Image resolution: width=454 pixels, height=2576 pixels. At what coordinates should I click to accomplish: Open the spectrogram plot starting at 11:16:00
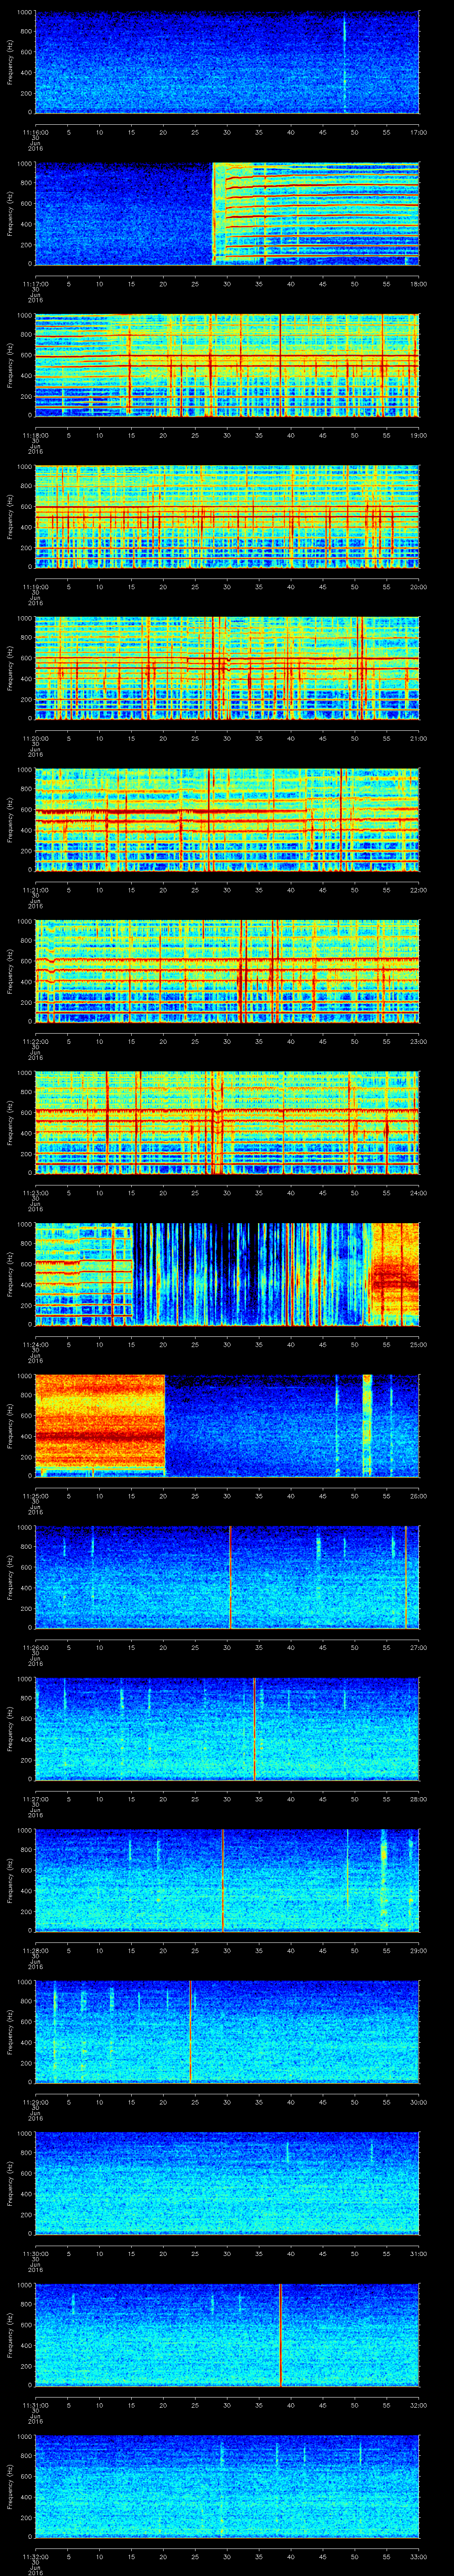pos(227,62)
